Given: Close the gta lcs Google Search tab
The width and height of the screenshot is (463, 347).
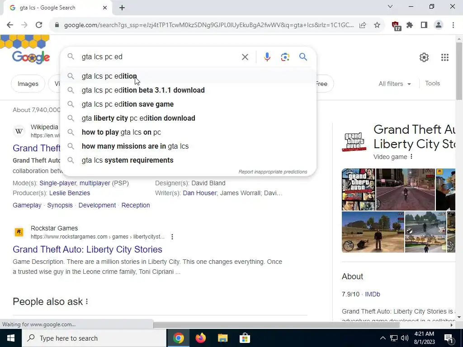Looking at the screenshot, I should point(105,8).
